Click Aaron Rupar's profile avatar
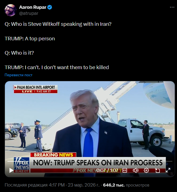The image size is (177, 192). [x=10, y=10]
